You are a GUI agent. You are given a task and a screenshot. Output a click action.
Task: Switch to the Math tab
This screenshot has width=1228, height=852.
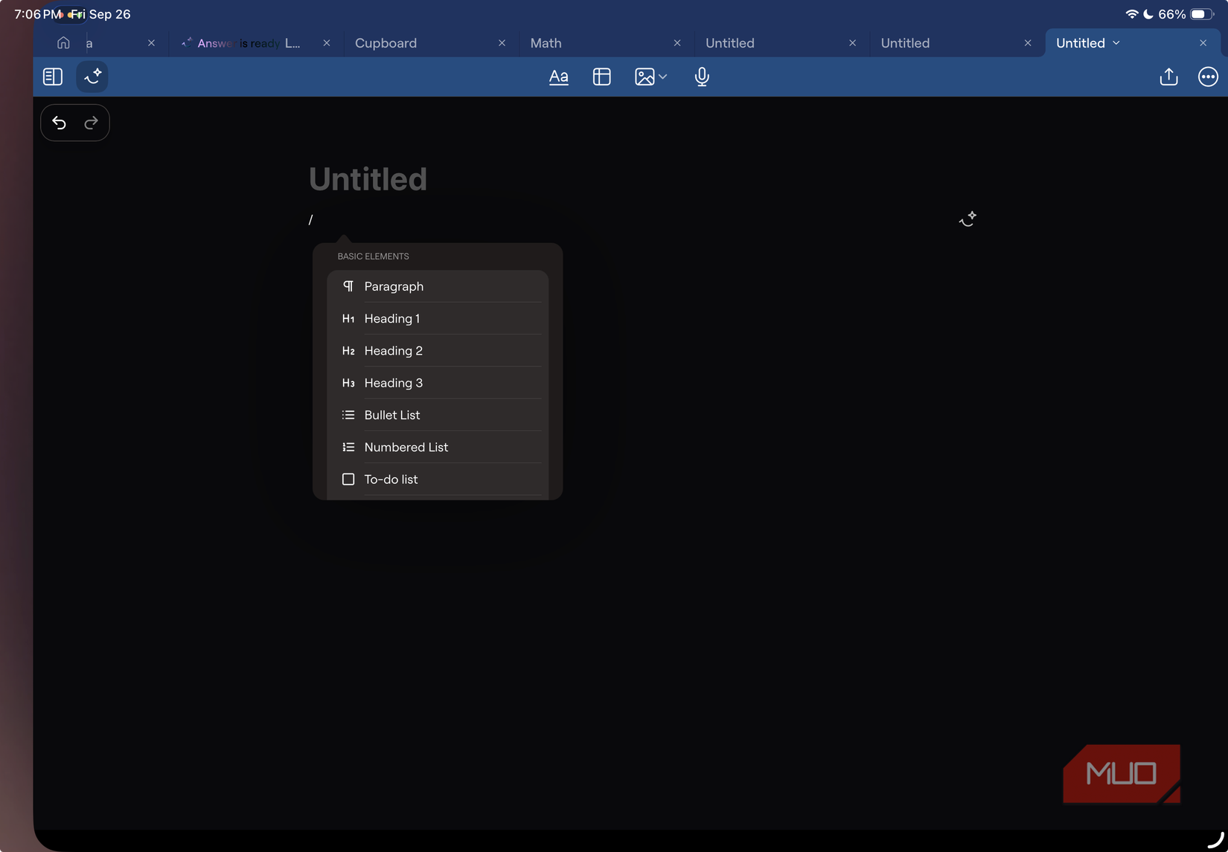[546, 43]
